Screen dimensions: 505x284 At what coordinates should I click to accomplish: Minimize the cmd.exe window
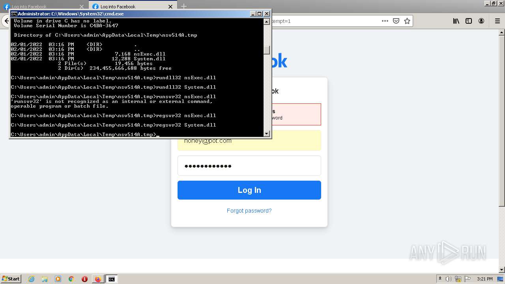coord(253,13)
